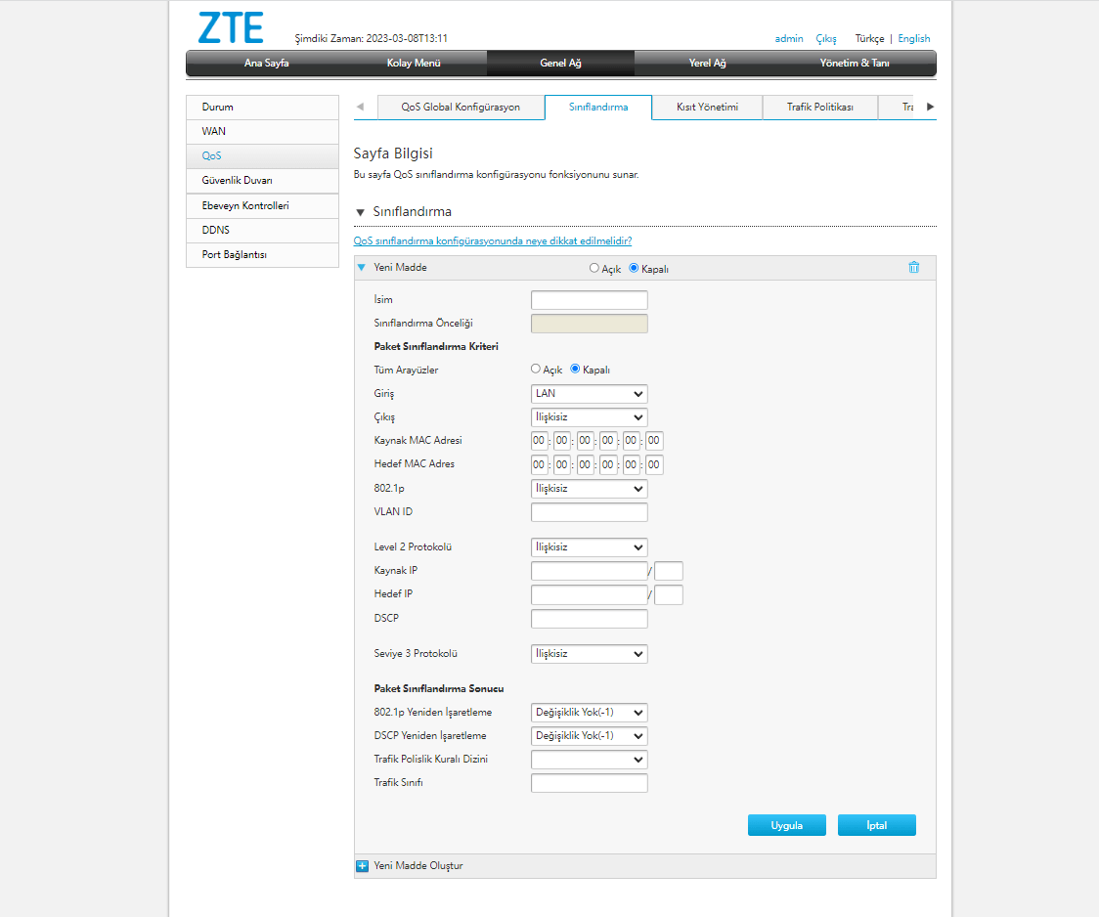This screenshot has width=1099, height=917.
Task: Open the DSCP Yeniden İşaretleme dropdown
Action: pos(589,735)
